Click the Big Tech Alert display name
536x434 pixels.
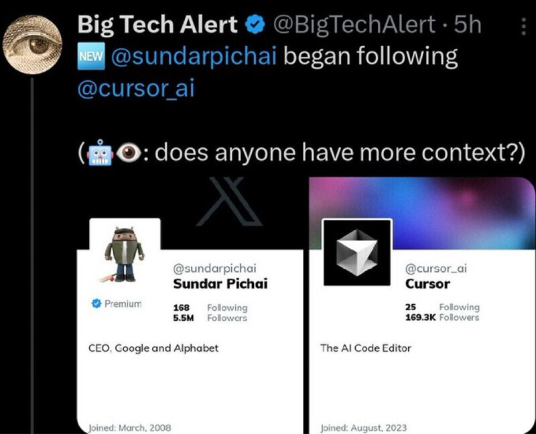[x=157, y=25]
